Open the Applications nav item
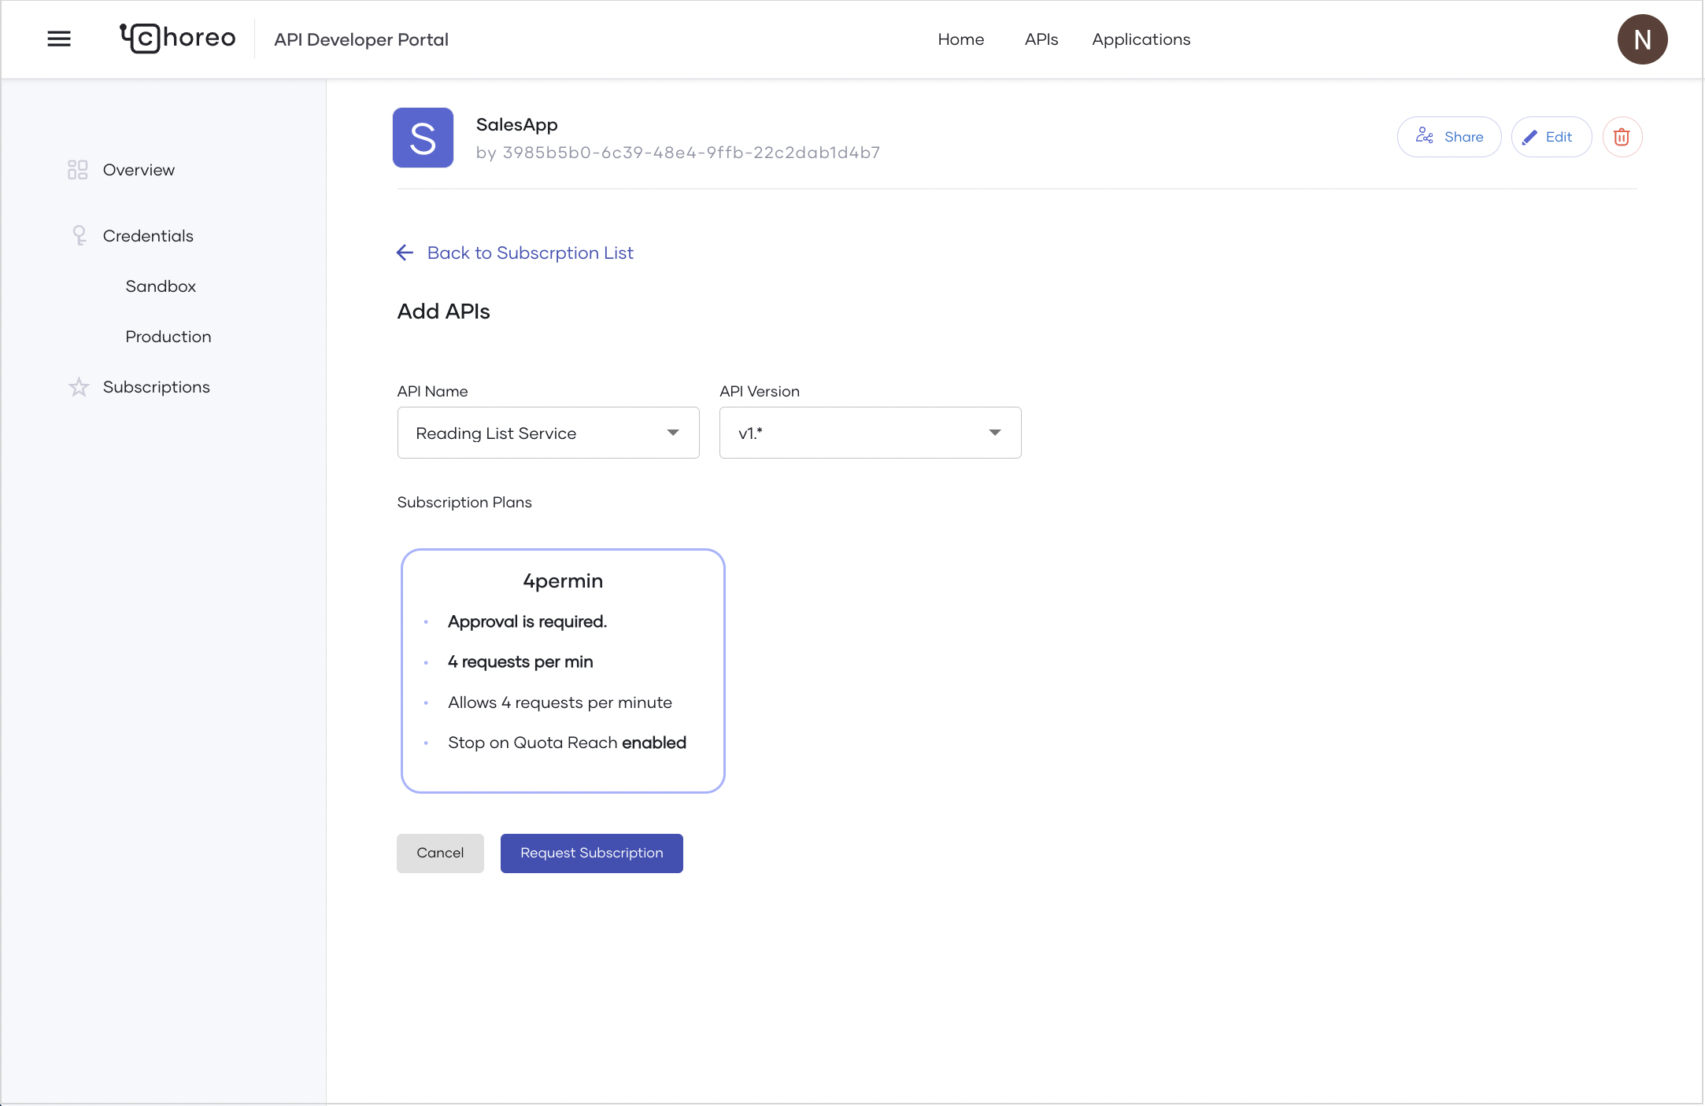The height and width of the screenshot is (1106, 1705). point(1141,39)
